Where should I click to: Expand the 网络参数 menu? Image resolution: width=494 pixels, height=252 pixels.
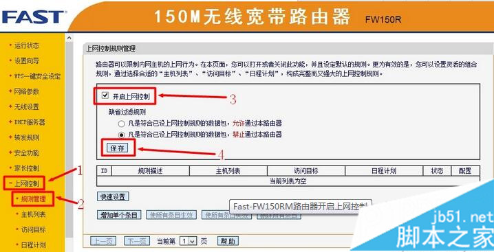(x=26, y=91)
